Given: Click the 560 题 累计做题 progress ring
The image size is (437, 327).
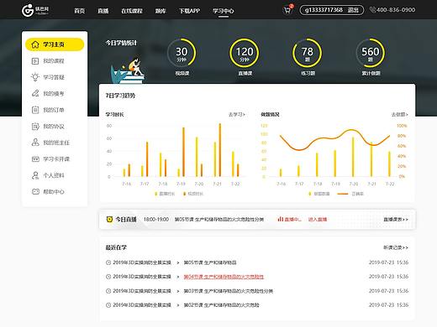Looking at the screenshot, I should 371,53.
